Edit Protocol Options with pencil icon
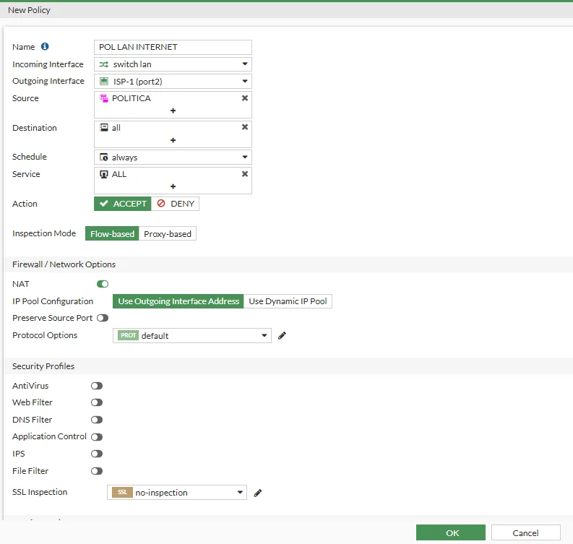Viewport: 573px width, 544px height. 282,335
